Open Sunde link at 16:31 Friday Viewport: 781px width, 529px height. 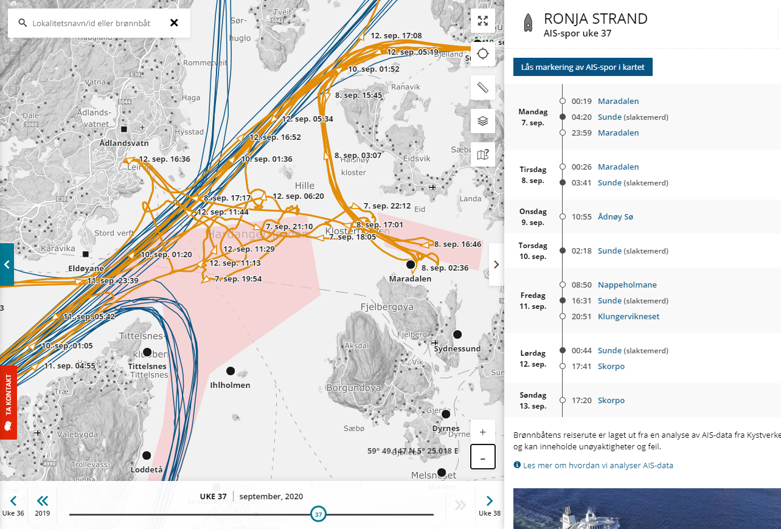click(609, 300)
